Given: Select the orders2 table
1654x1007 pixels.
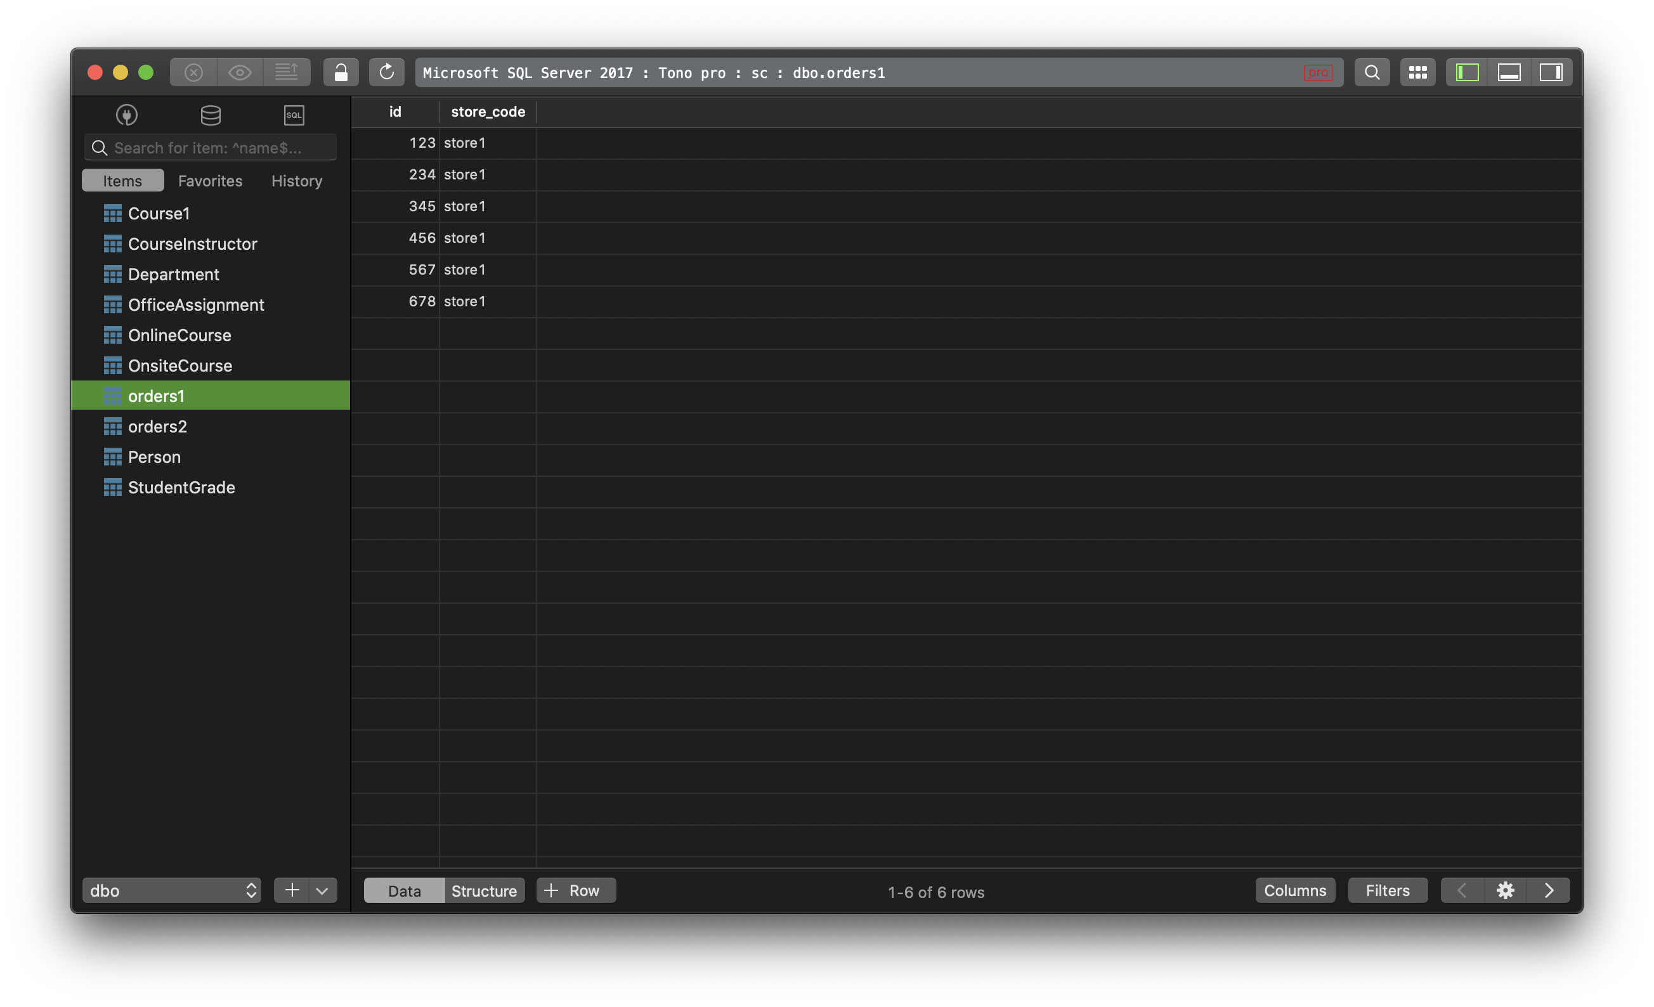Looking at the screenshot, I should tap(157, 426).
